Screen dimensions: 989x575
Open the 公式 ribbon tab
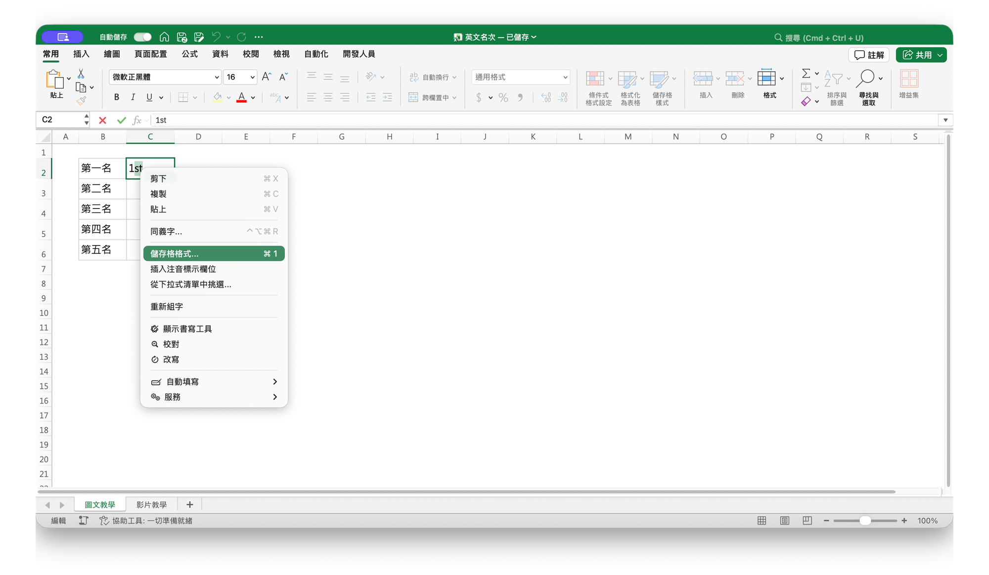pyautogui.click(x=189, y=54)
